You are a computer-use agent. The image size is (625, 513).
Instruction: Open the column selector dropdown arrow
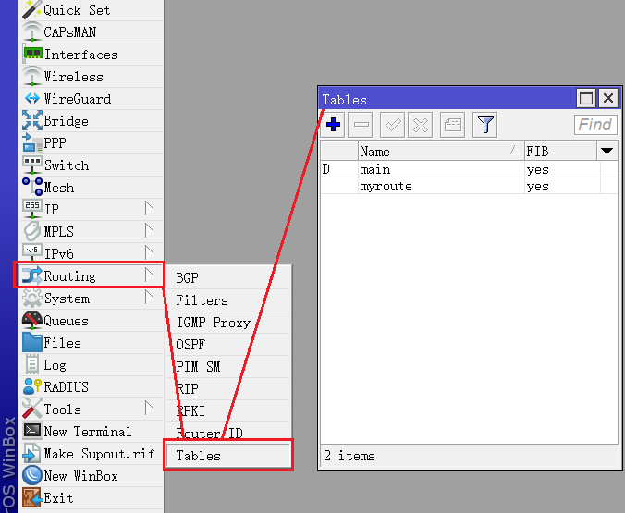pyautogui.click(x=607, y=151)
